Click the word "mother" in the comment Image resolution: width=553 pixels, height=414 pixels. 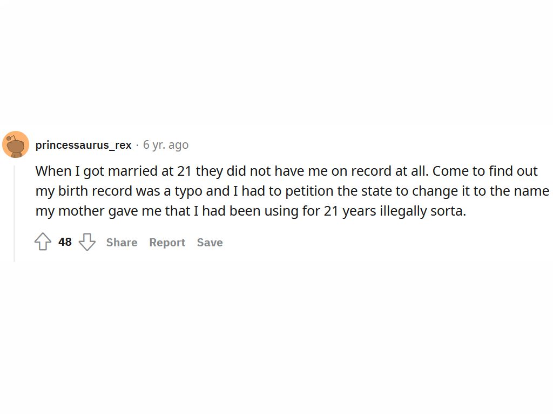[81, 211]
